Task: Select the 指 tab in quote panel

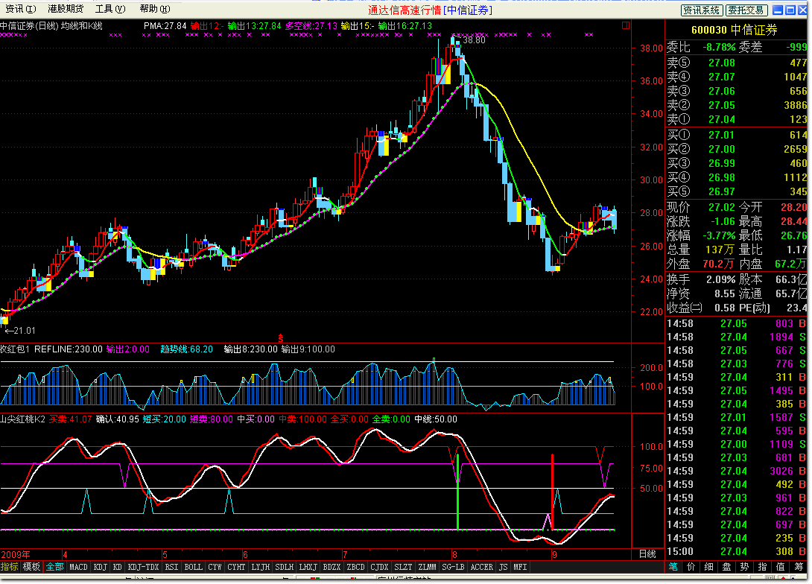Action: [x=762, y=567]
